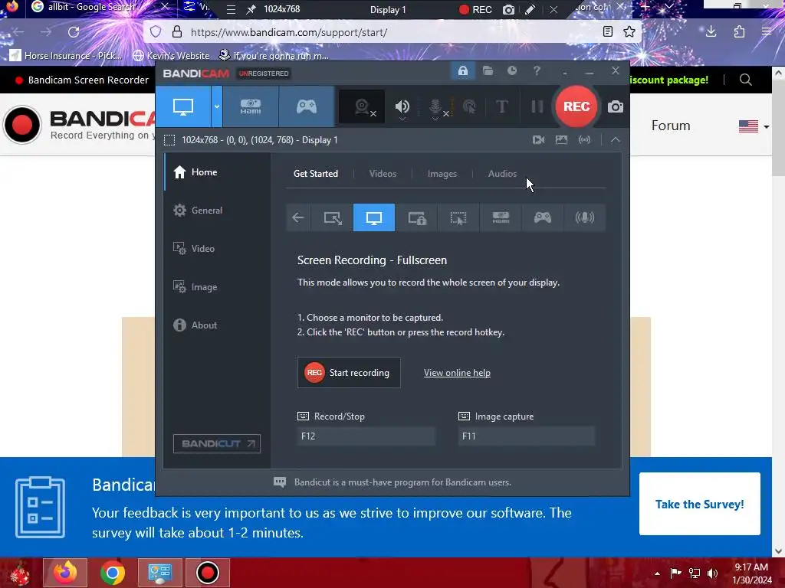785x588 pixels.
Task: Switch to Images tab
Action: pos(442,174)
